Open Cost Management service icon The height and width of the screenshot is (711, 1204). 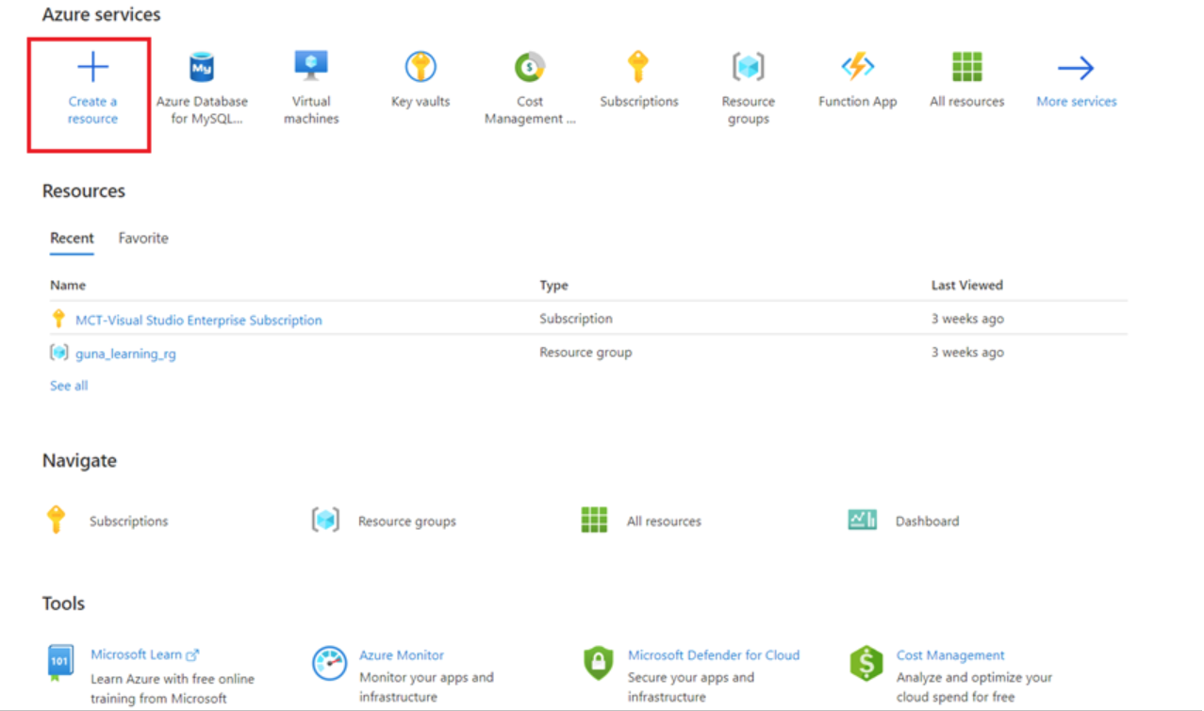[530, 67]
